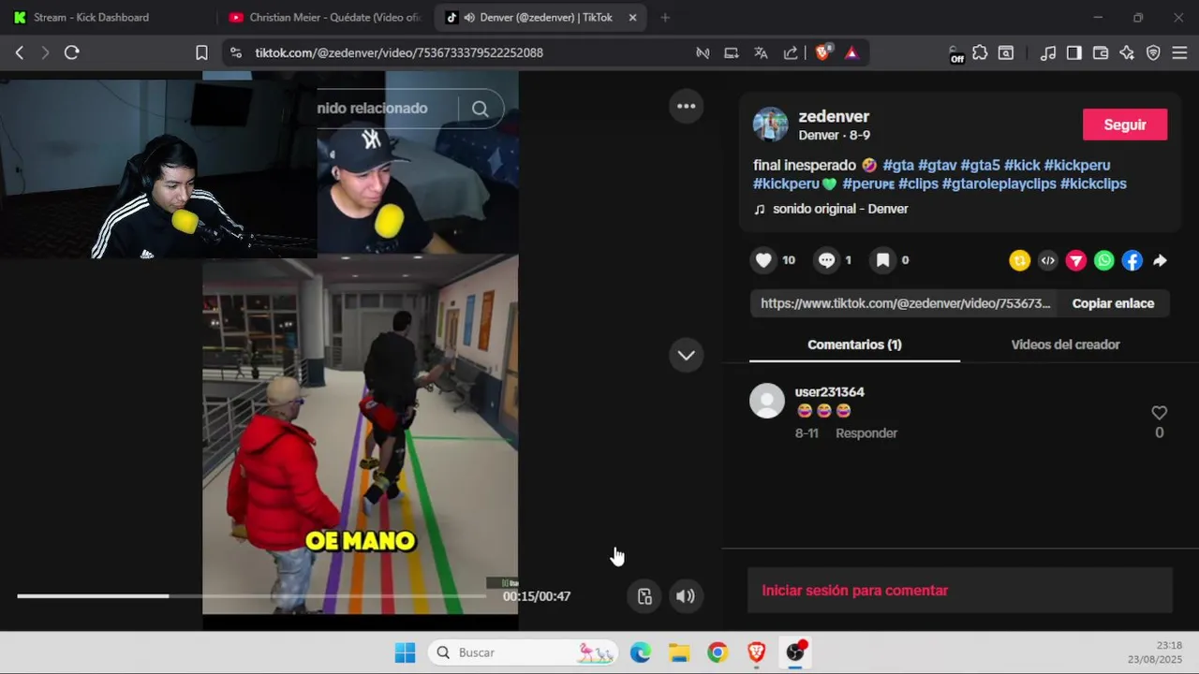Open the zedenver username link
1199x674 pixels.
pyautogui.click(x=834, y=116)
